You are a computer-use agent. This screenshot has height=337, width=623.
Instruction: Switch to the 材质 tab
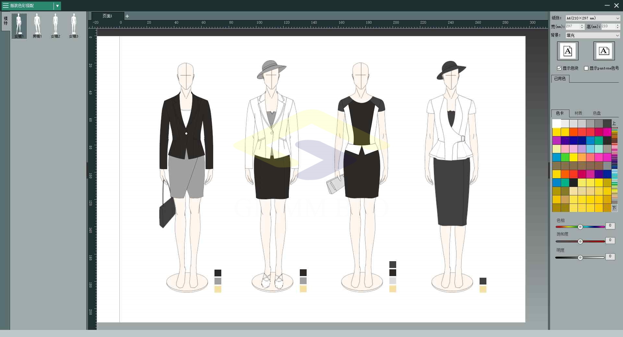click(x=578, y=113)
